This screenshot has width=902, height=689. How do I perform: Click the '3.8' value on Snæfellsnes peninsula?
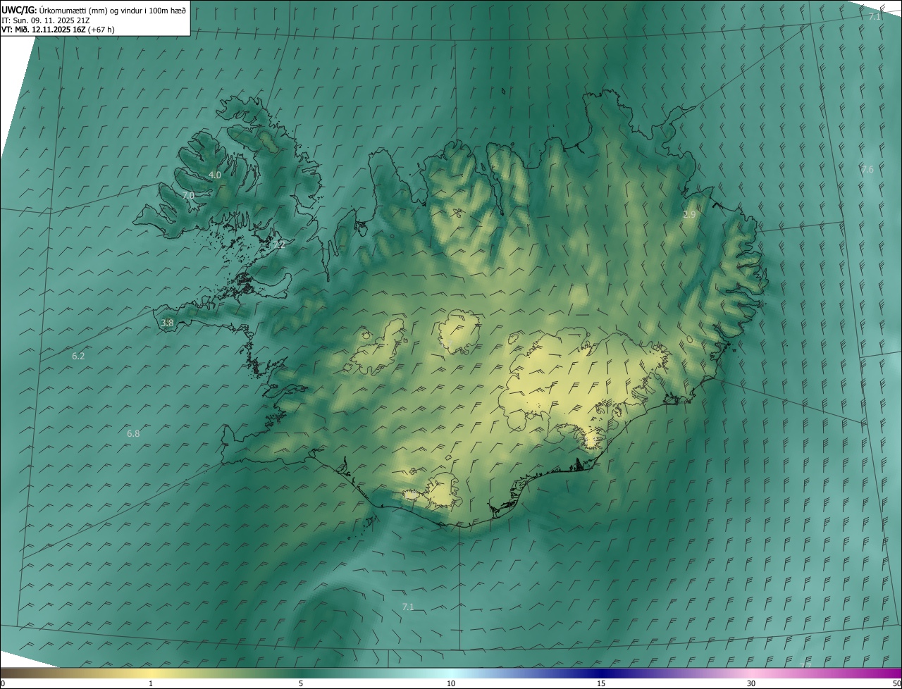pyautogui.click(x=167, y=323)
